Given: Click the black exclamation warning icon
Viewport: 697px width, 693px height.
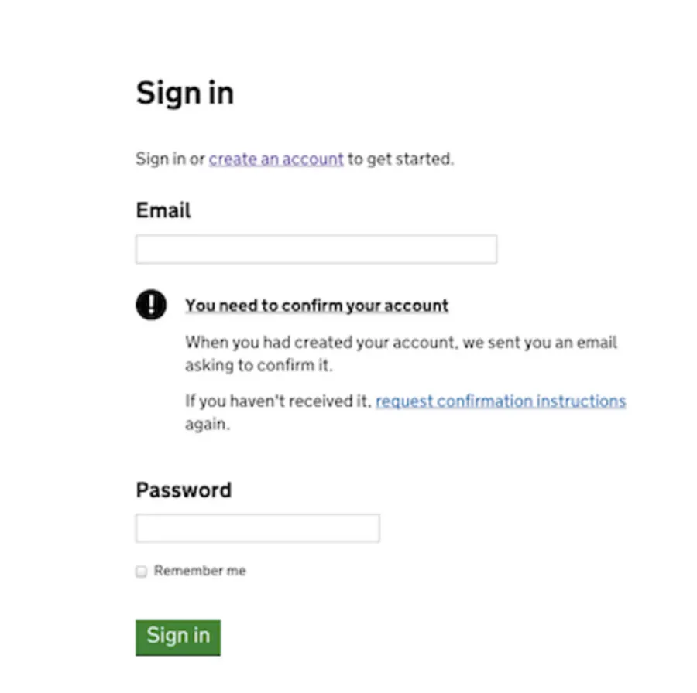Looking at the screenshot, I should tap(151, 305).
